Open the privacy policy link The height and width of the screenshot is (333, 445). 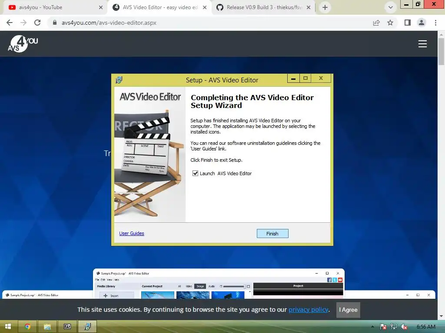coord(309,310)
